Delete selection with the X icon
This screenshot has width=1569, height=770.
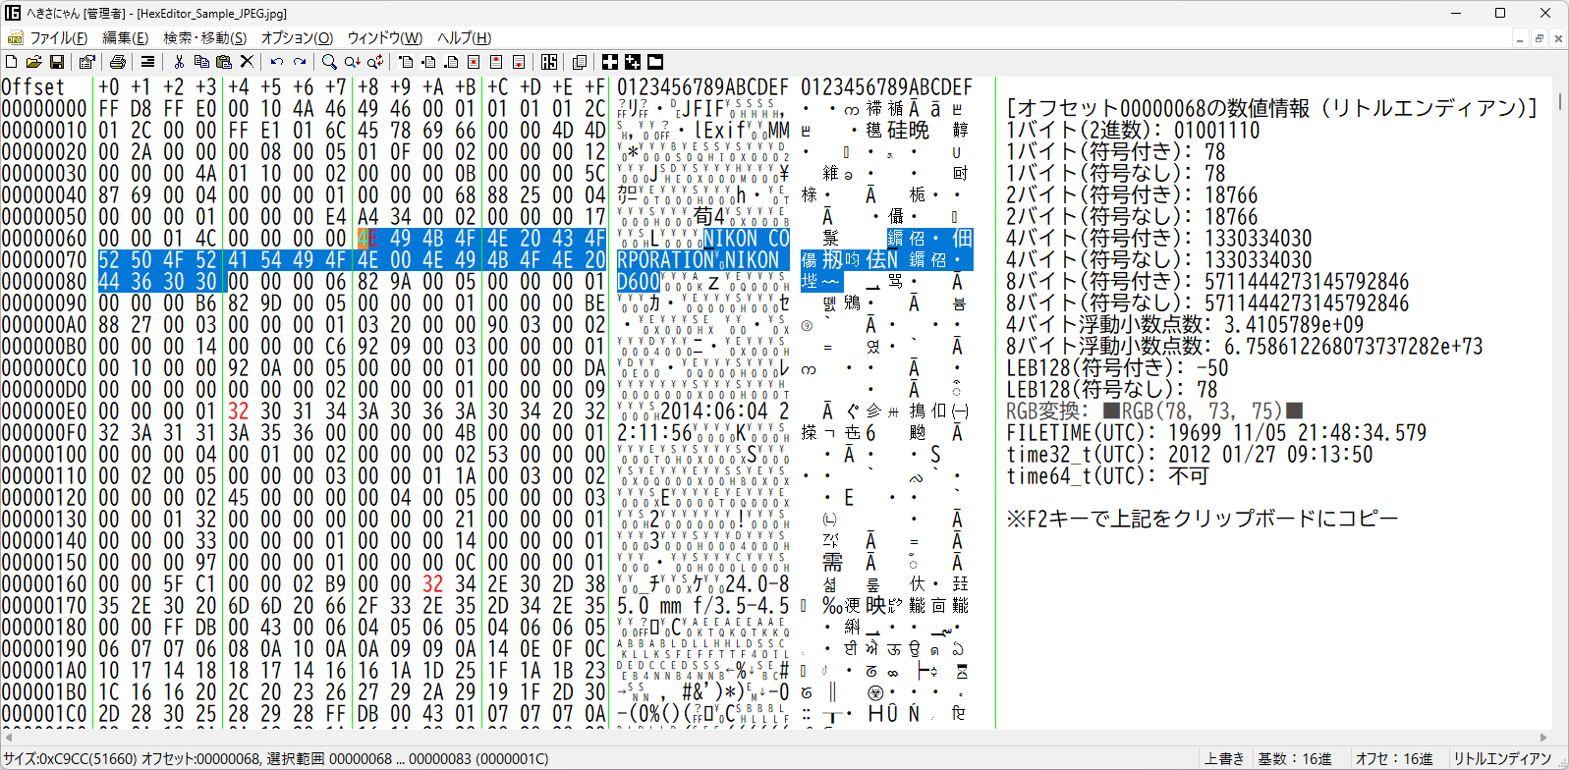click(247, 62)
